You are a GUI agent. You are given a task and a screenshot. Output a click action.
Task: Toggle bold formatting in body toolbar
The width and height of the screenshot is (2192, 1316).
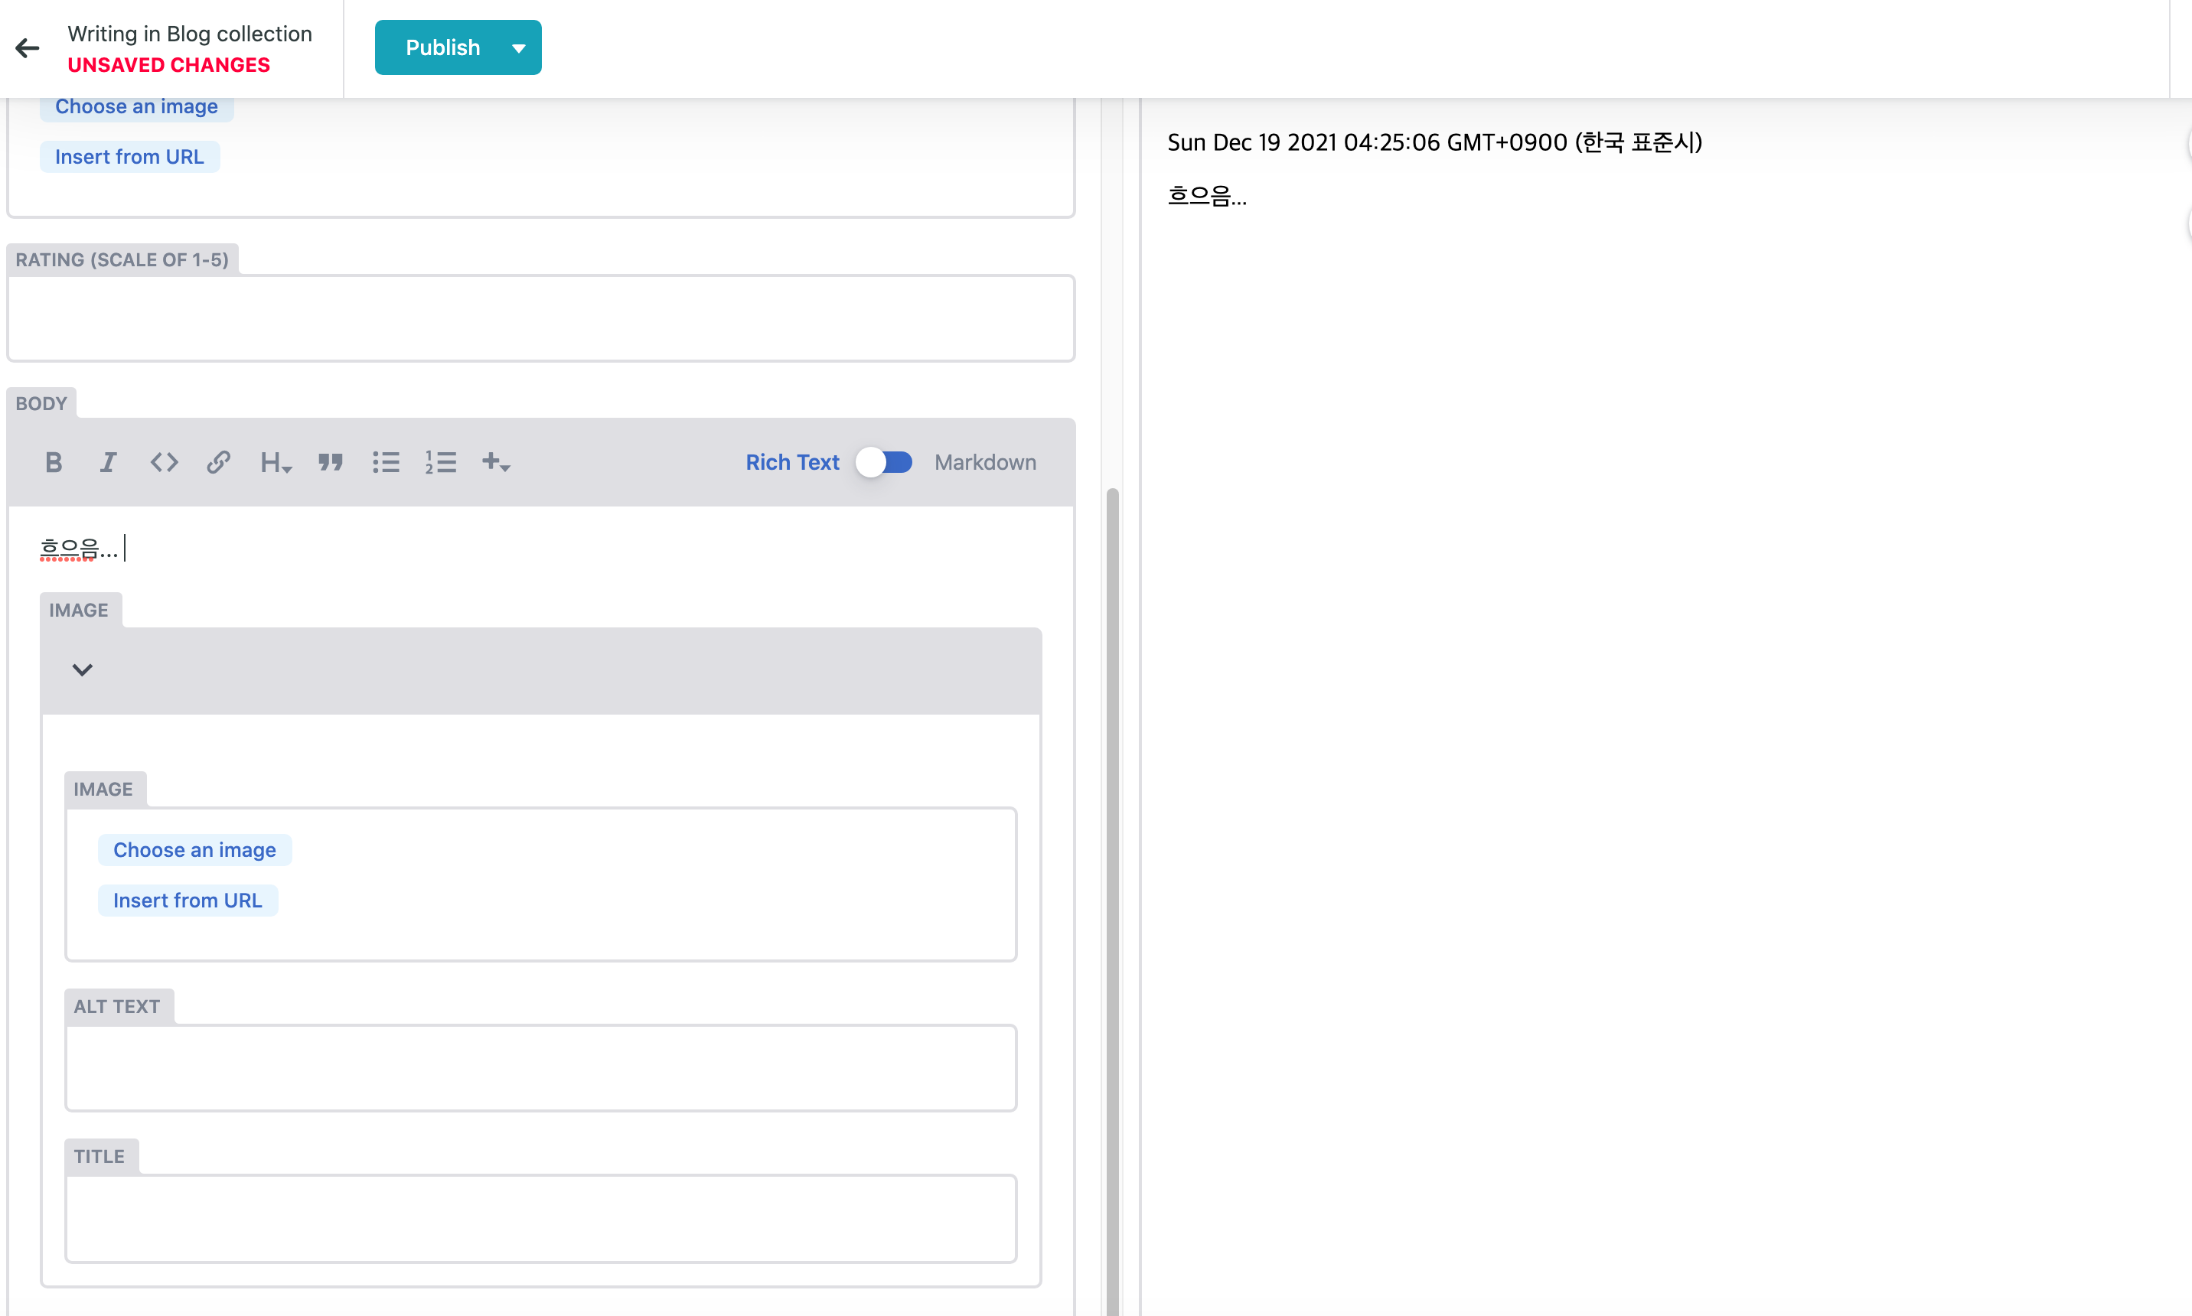[x=54, y=462]
